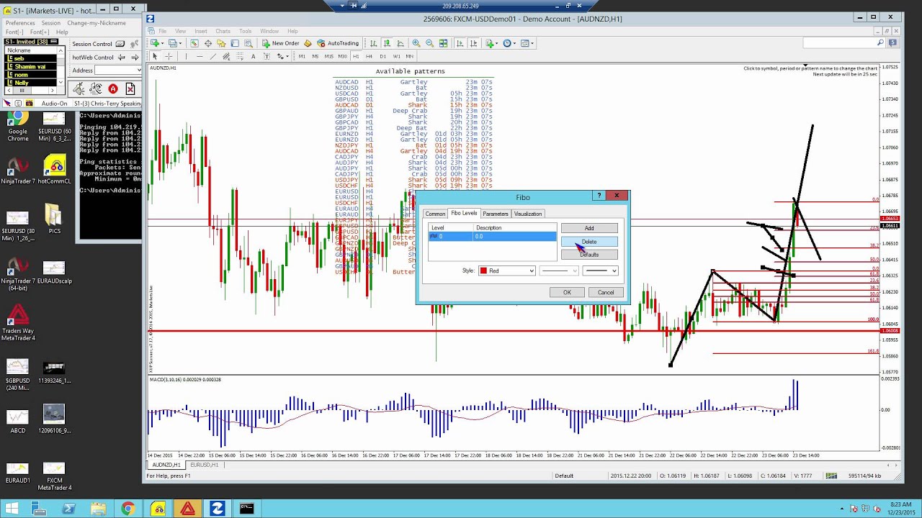Select the vertical line drawing tool
This screenshot has height=518, width=922.
(x=186, y=56)
